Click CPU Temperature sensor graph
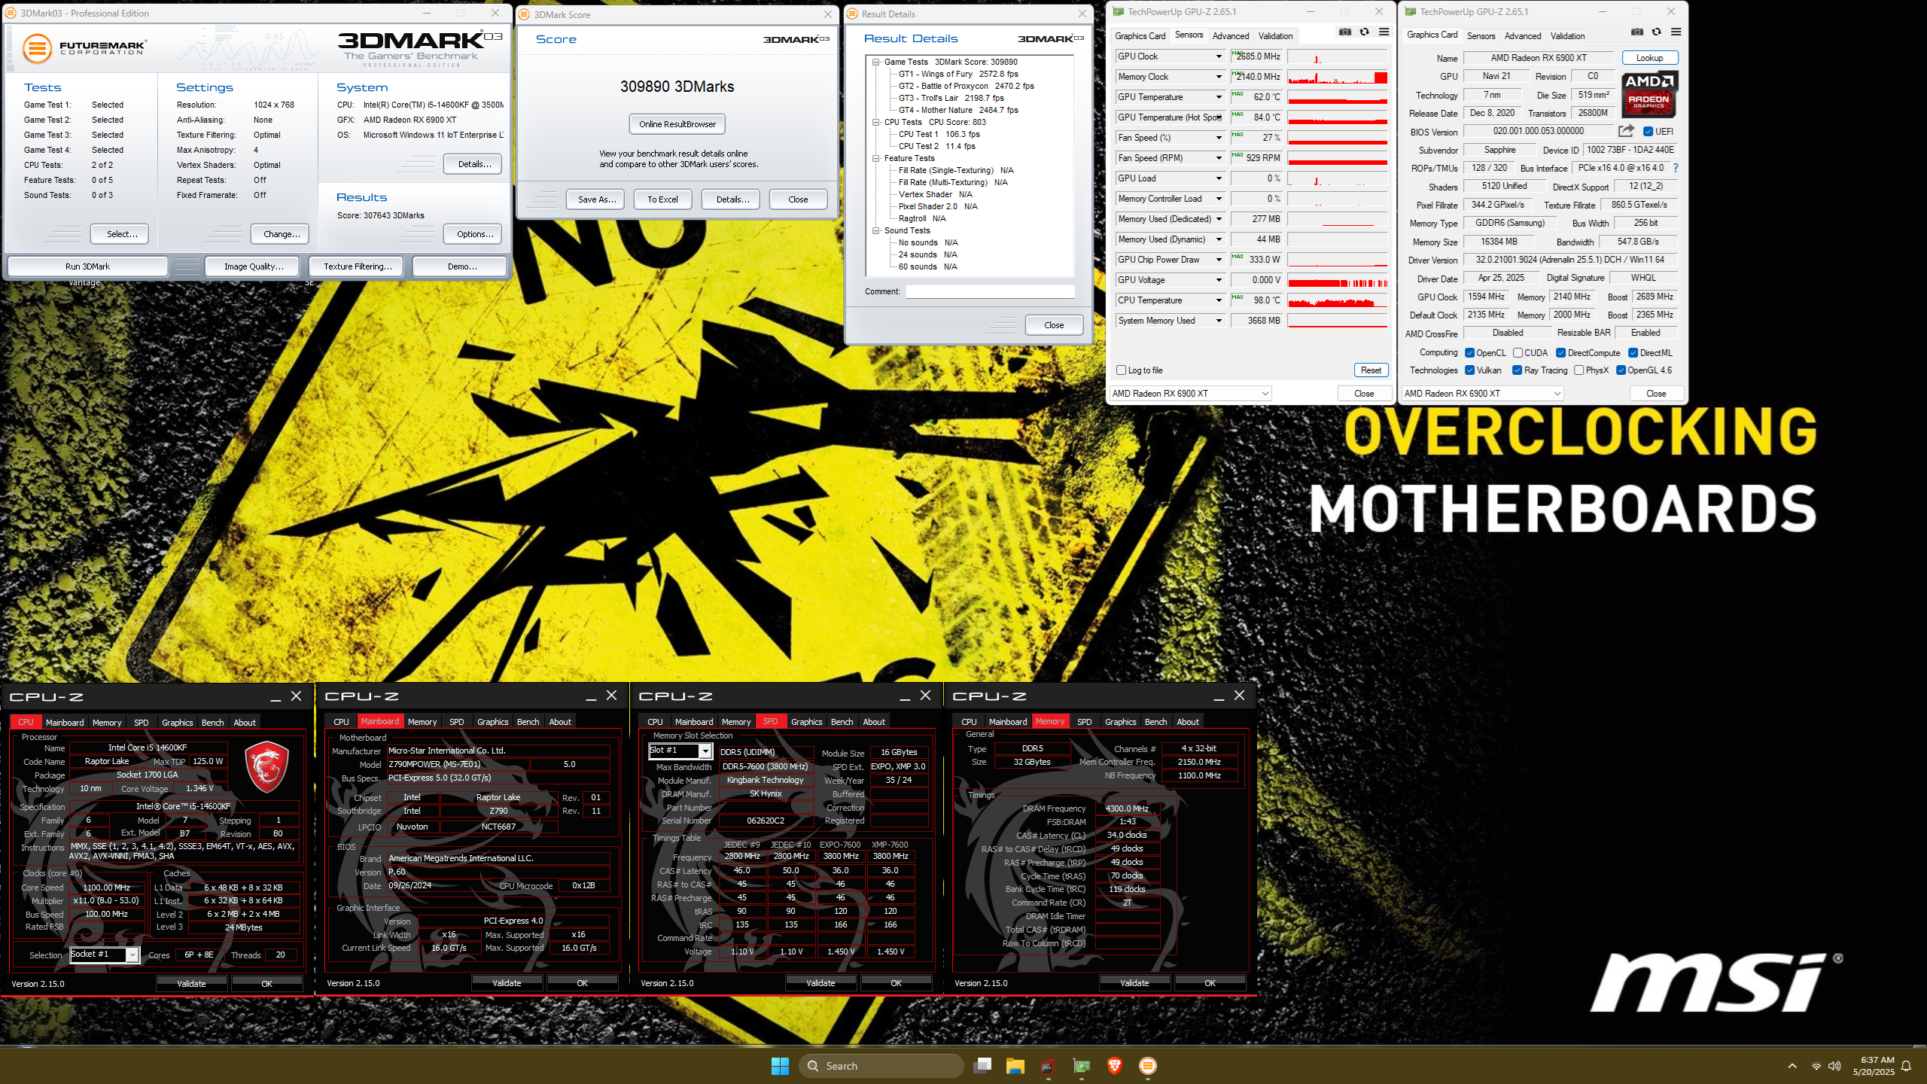This screenshot has height=1084, width=1927. [x=1338, y=300]
